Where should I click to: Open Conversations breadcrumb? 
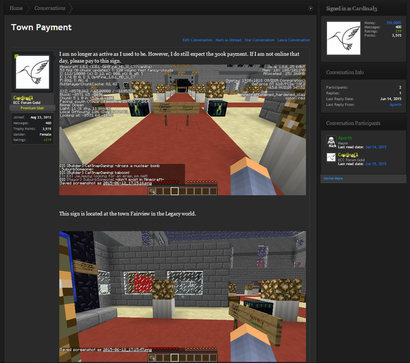(50, 8)
